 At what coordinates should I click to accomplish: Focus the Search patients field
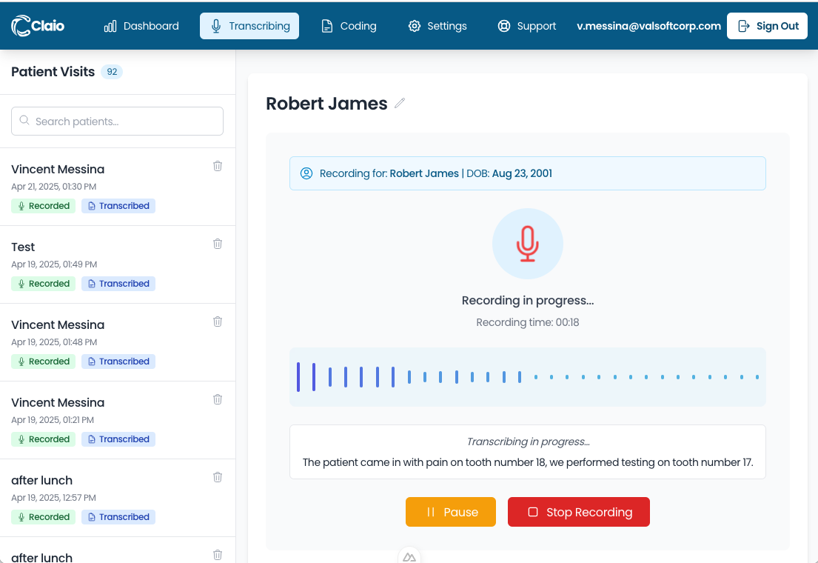[x=118, y=121]
